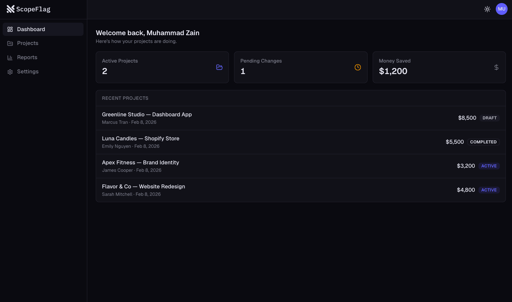Click the dollar icon on Money Saved card
The width and height of the screenshot is (512, 302).
pyautogui.click(x=496, y=67)
